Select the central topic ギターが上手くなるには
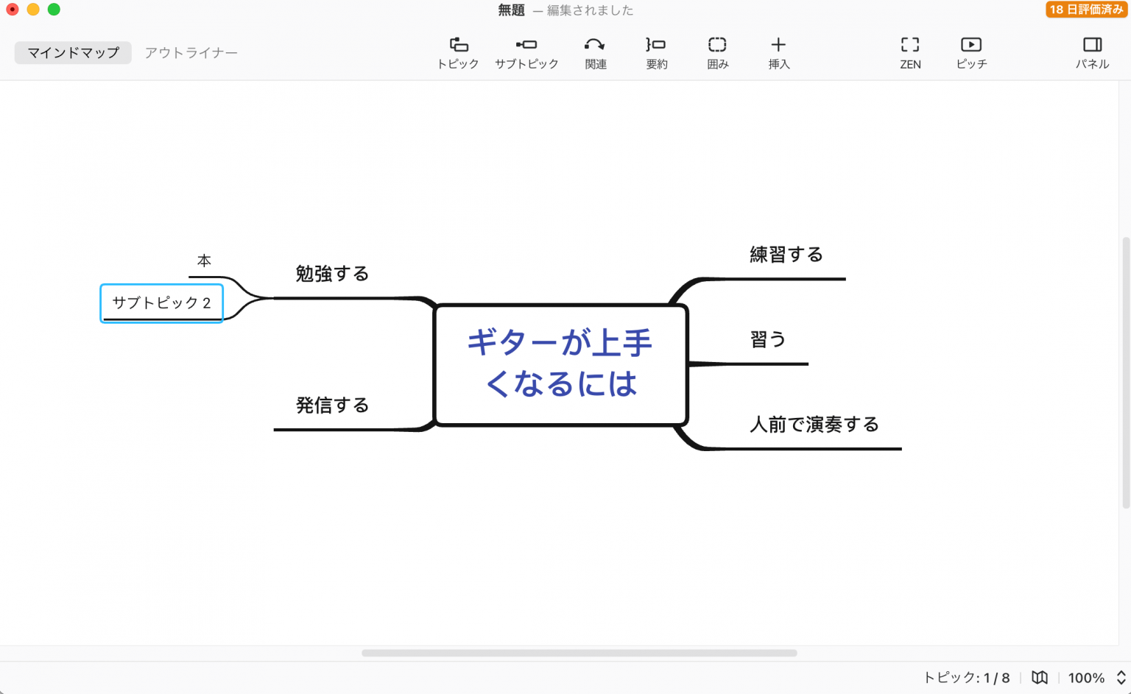This screenshot has width=1131, height=694. (560, 364)
